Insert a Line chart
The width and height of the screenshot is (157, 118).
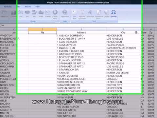tap(21, 14)
